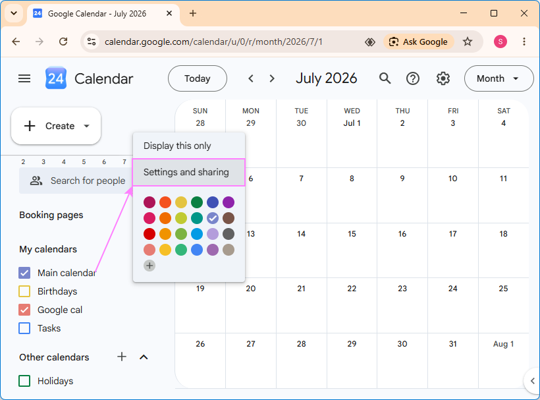Click the Google Calendar 24 logo
Viewport: 540px width, 400px height.
[56, 78]
